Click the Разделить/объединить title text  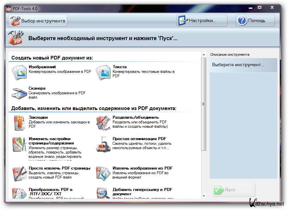[x=136, y=117]
